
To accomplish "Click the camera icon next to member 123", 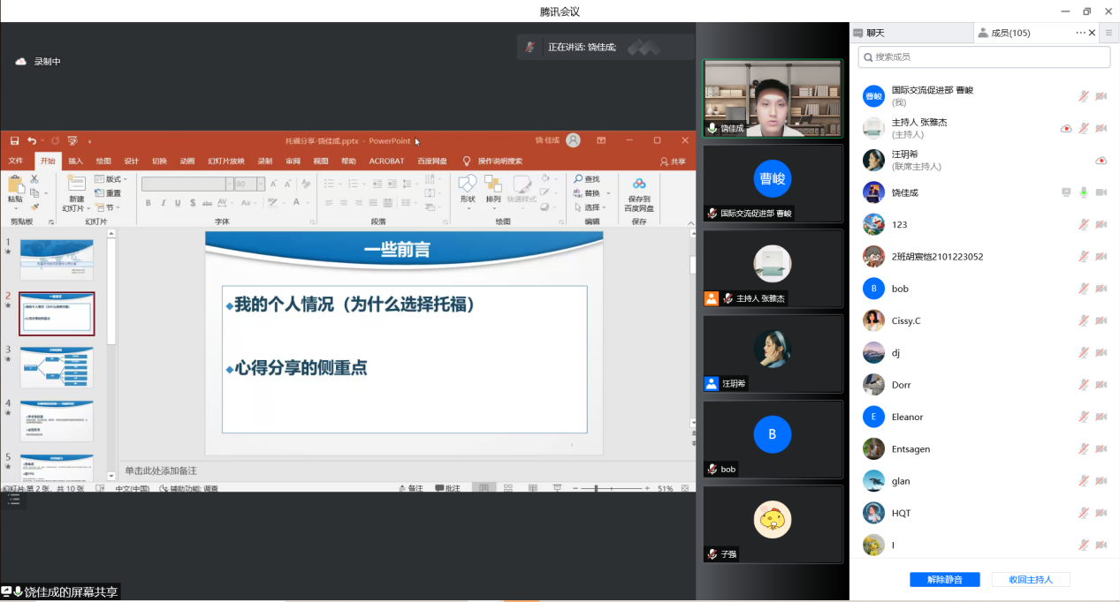I will [1101, 224].
